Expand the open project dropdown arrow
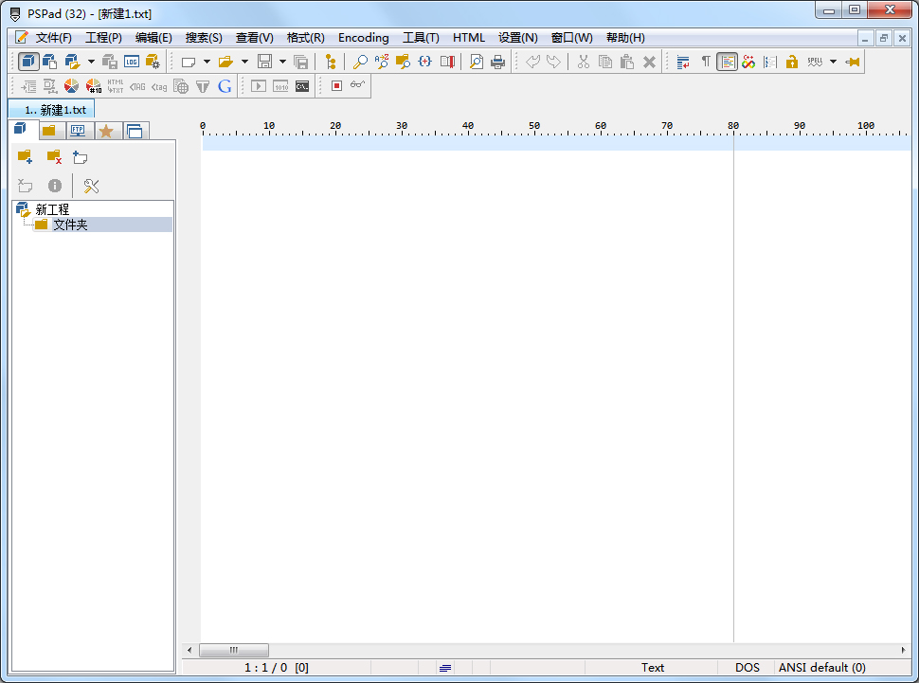The width and height of the screenshot is (919, 683). pos(91,62)
